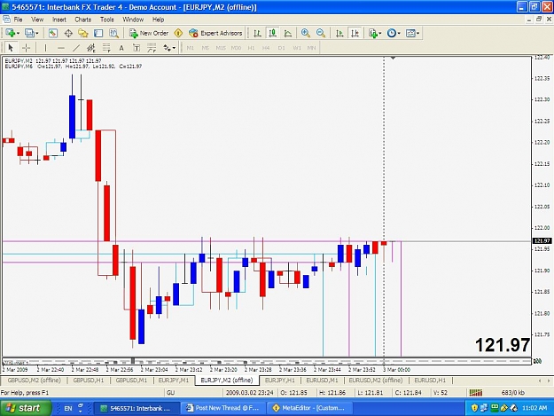The image size is (554, 416).
Task: Expand the Templates dropdown
Action: tap(418, 33)
